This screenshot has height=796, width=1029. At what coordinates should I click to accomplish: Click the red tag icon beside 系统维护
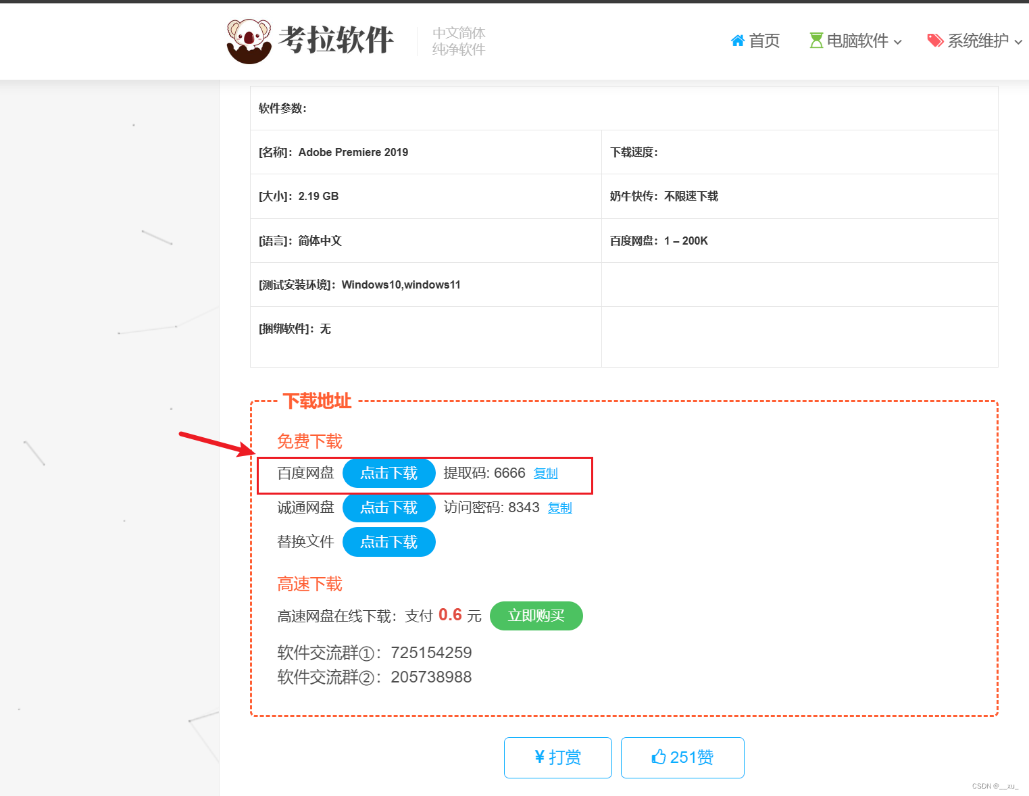coord(935,41)
